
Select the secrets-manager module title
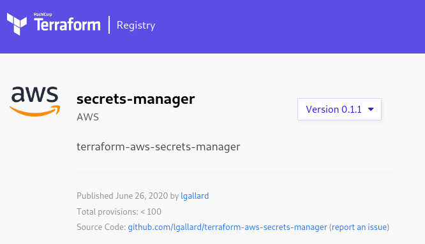(x=135, y=99)
